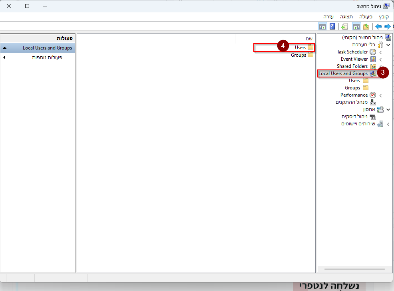Click the Help toolbar icon
The width and height of the screenshot is (394, 291).
(332, 27)
